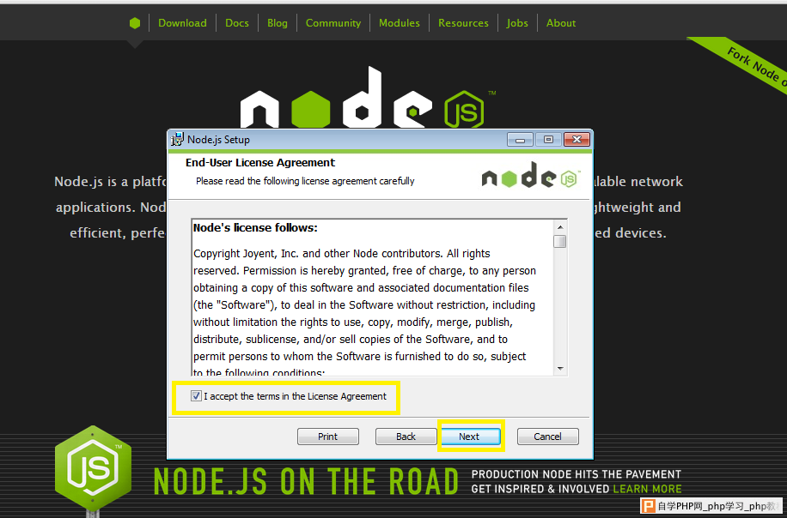Open the Docs menu item
787x518 pixels.
coord(237,23)
